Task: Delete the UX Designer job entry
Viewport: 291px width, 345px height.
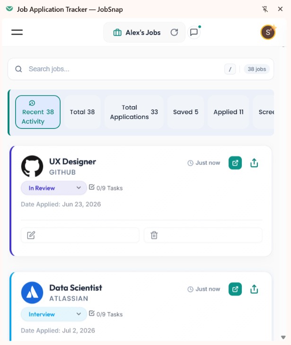Action: point(203,235)
